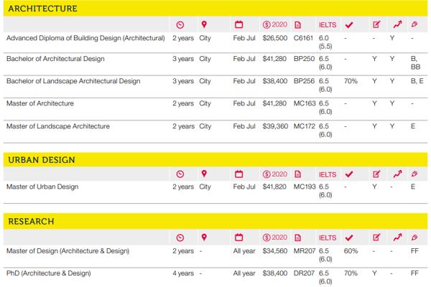Click the calendar icon in Urban Design section
The width and height of the screenshot is (431, 287).
(x=239, y=174)
